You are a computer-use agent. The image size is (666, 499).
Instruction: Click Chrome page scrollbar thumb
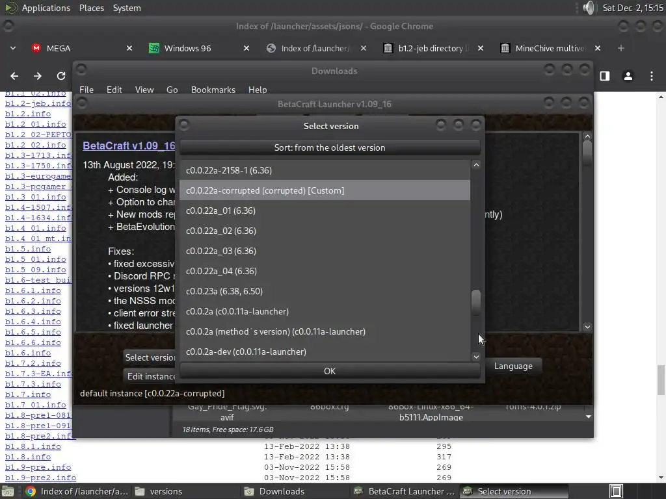pos(661,379)
